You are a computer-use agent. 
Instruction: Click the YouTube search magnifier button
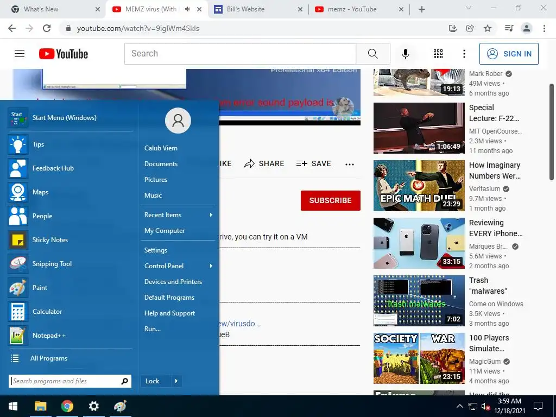coord(372,54)
